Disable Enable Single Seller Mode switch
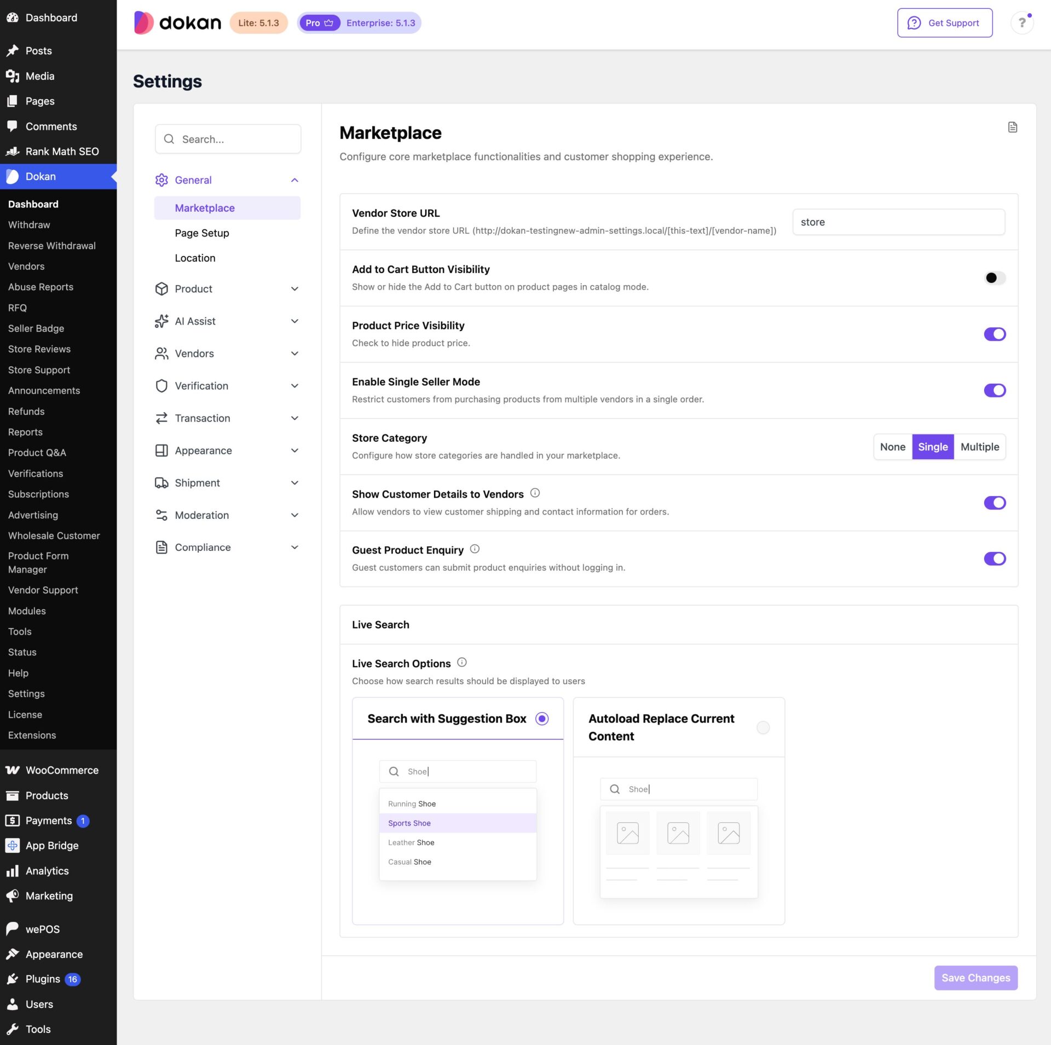 coord(995,390)
